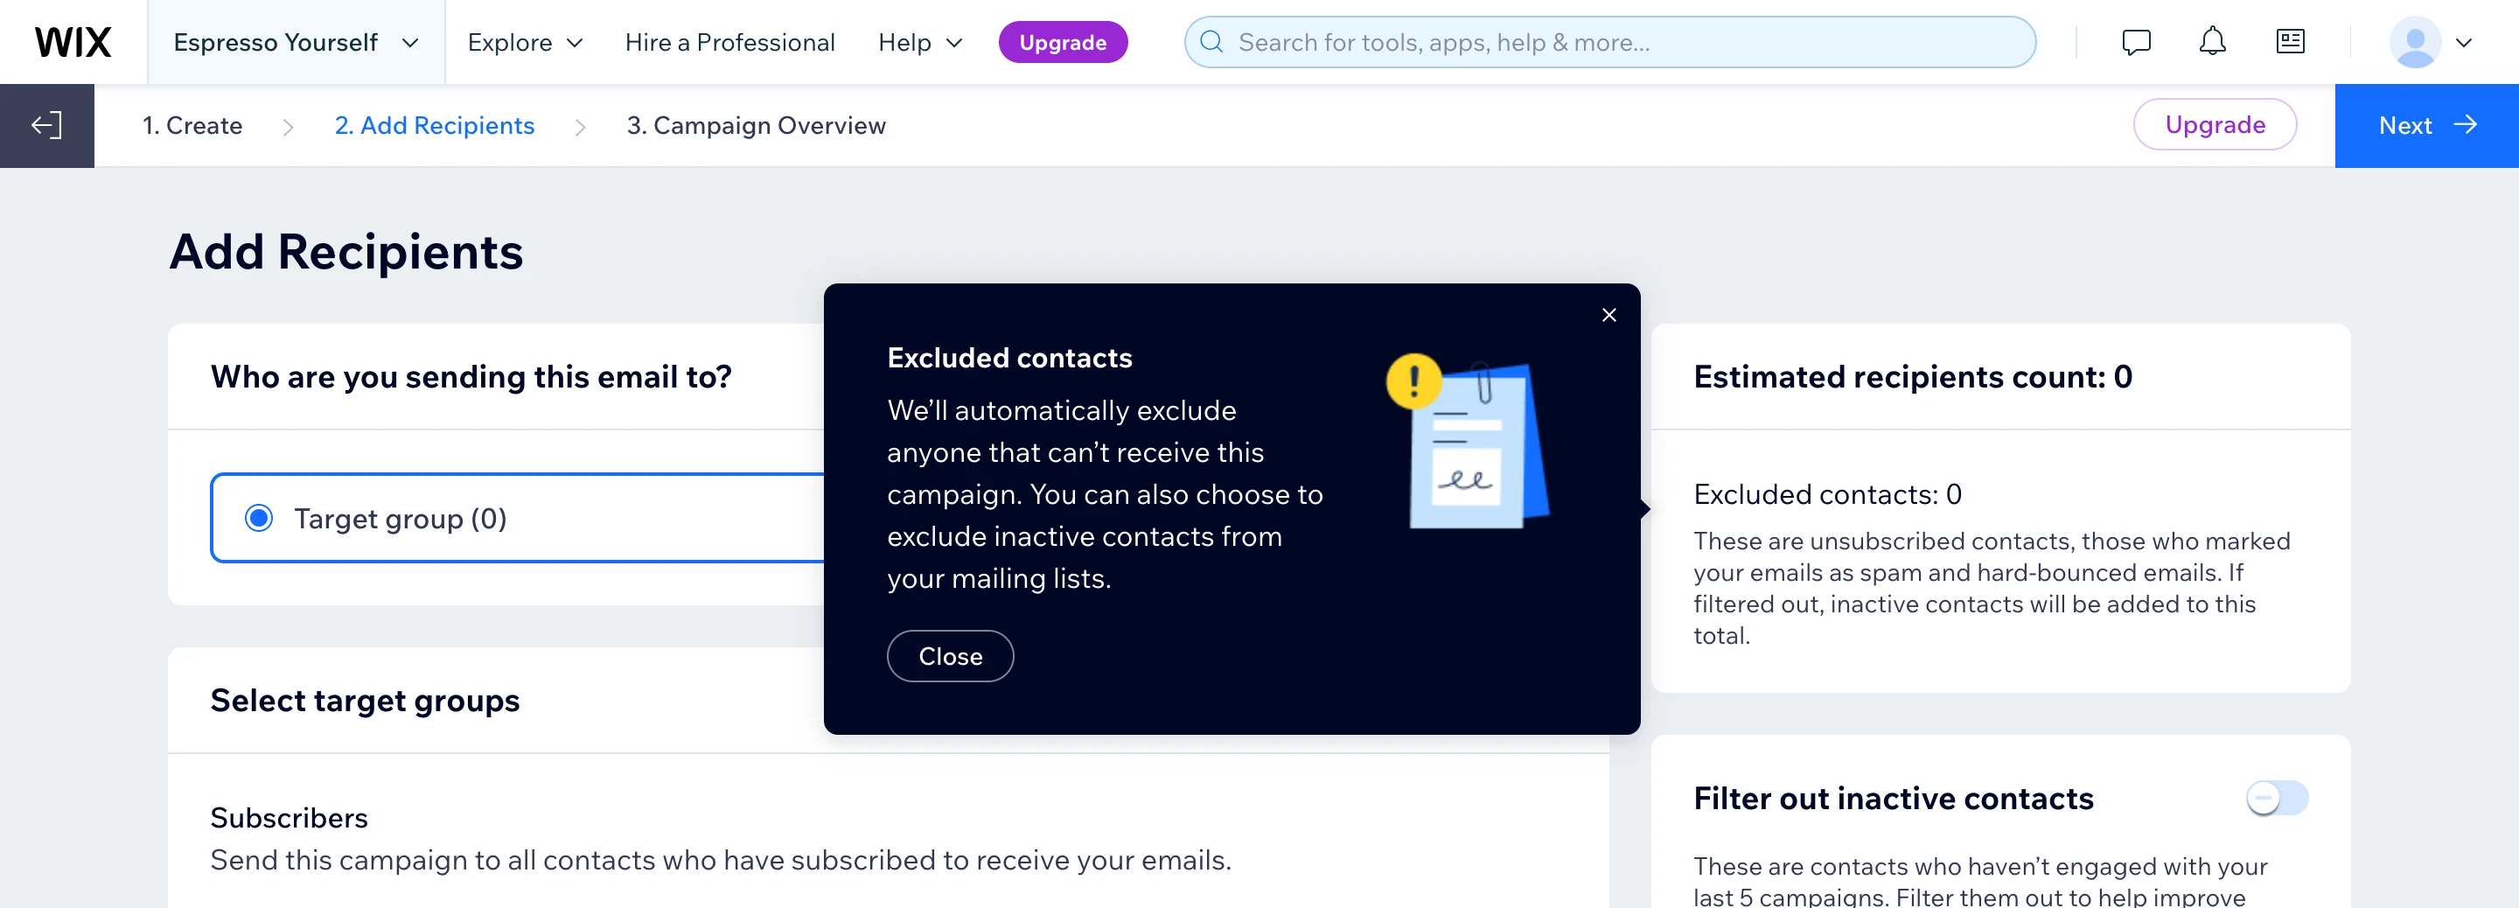Expand the account menu chevron
Screen dimensions: 2519x908
click(x=2464, y=42)
